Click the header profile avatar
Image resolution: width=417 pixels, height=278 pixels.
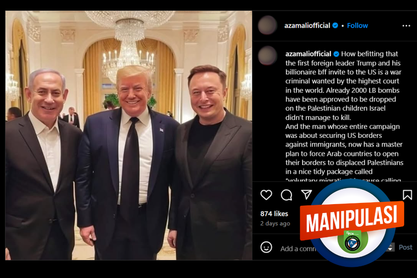(x=267, y=25)
